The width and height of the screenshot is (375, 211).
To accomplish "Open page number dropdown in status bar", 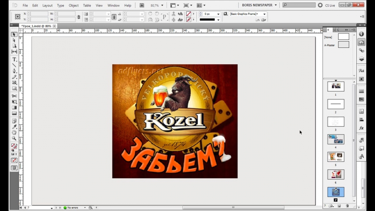I will click(52, 208).
